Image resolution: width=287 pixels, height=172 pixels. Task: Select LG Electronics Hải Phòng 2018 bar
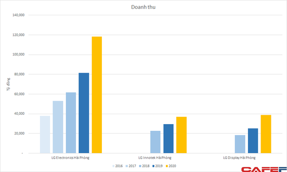pos(71,123)
